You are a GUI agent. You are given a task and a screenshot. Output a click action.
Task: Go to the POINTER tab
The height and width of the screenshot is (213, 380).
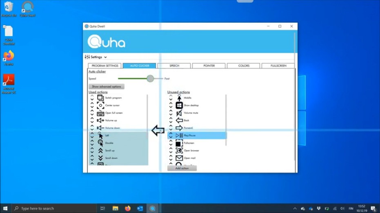point(209,66)
